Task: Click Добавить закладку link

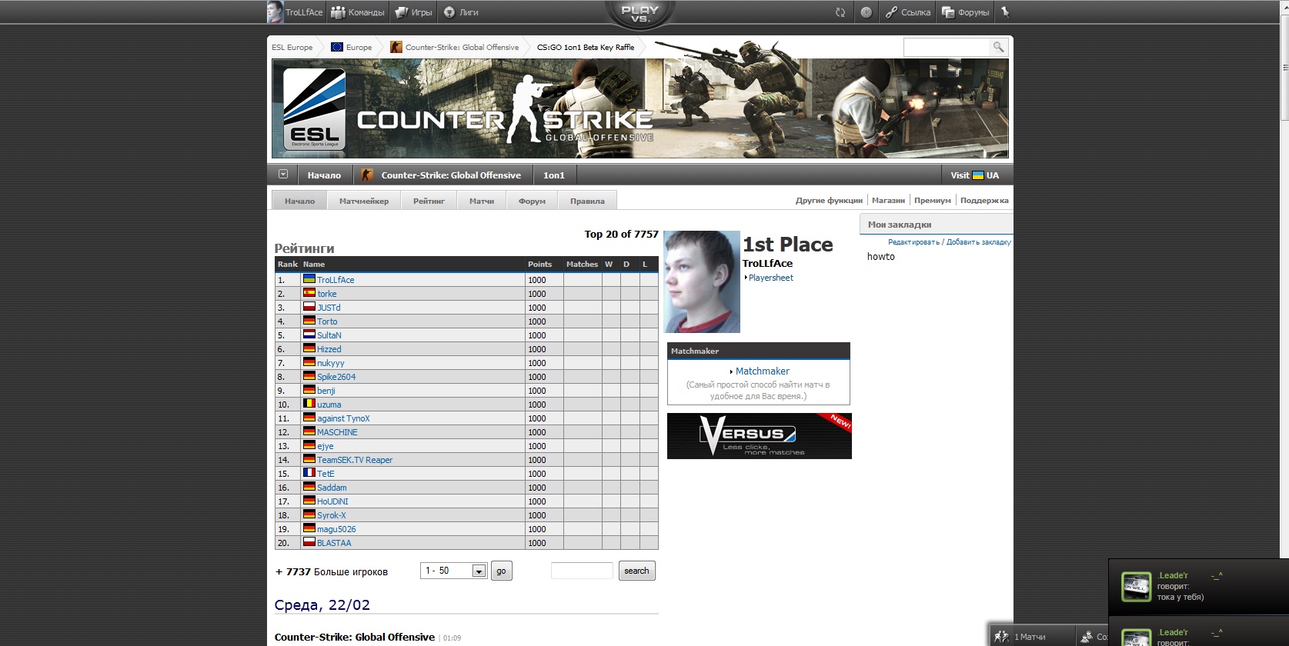Action: (979, 242)
